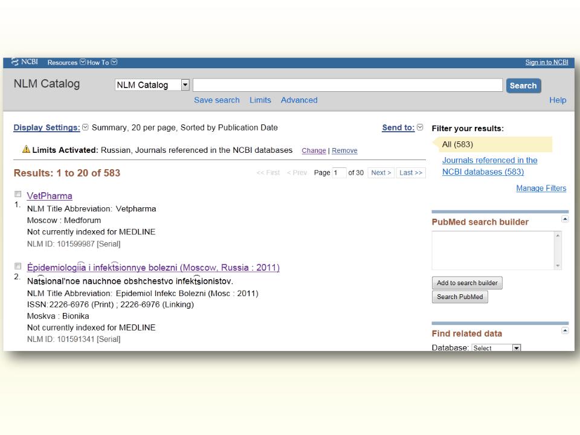The height and width of the screenshot is (435, 580).
Task: Open the Limits link
Action: tap(260, 100)
